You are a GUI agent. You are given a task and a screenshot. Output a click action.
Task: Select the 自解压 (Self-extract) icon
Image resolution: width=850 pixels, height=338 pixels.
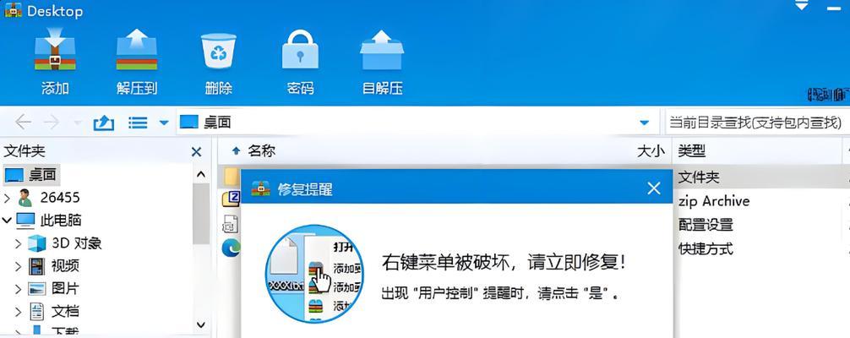click(382, 50)
